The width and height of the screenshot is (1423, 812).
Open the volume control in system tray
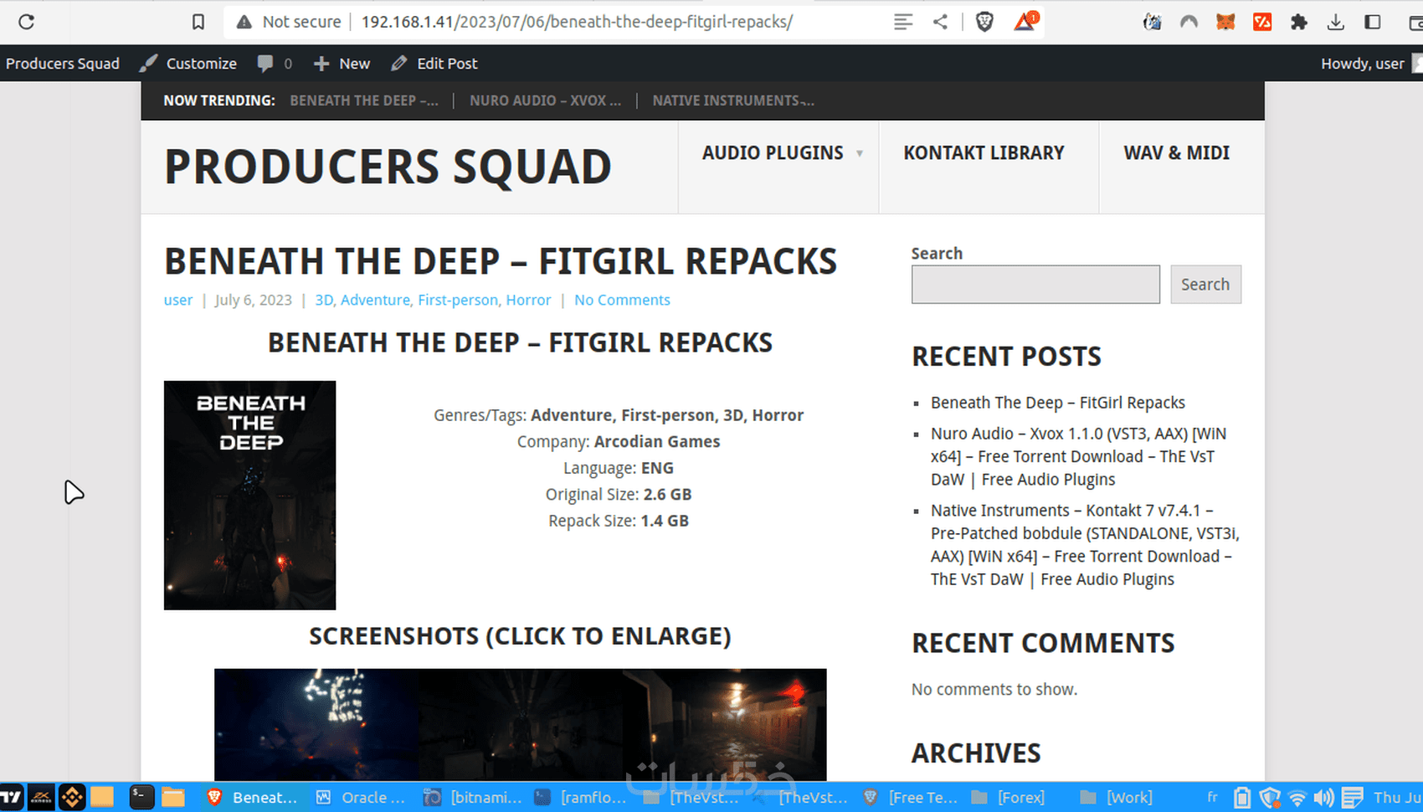pyautogui.click(x=1323, y=798)
